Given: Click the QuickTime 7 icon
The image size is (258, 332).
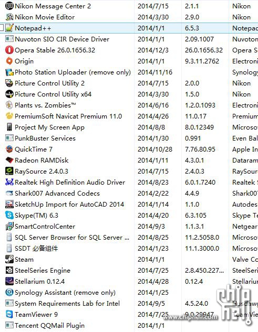Looking at the screenshot, I should click(x=9, y=149).
